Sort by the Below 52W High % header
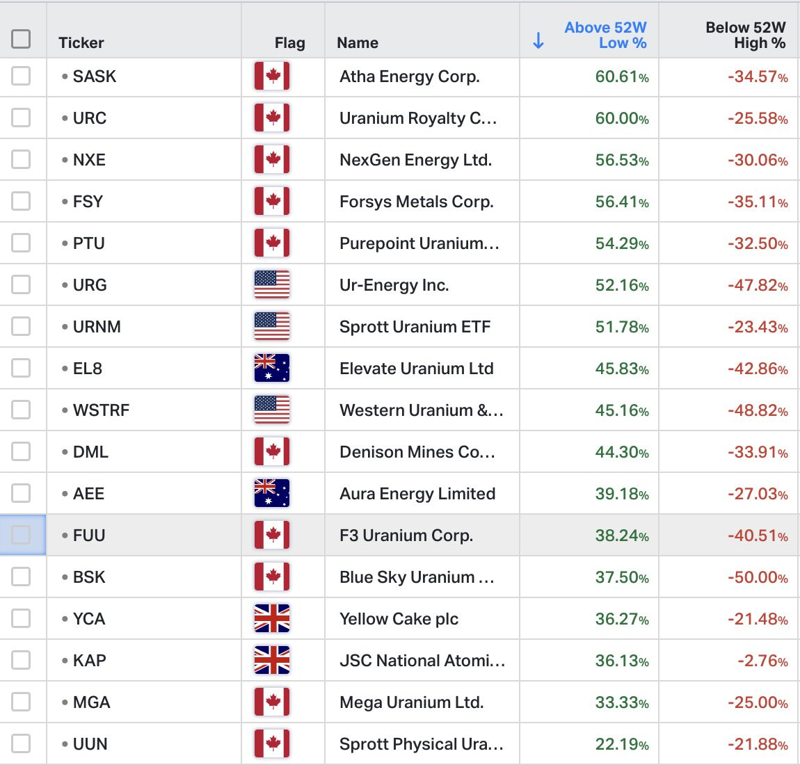 click(x=746, y=35)
